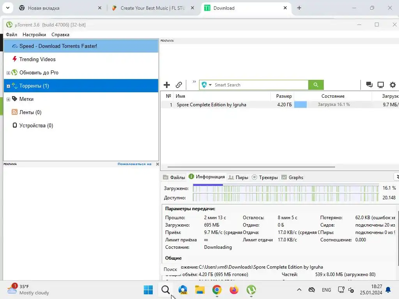Click the Доступно availability bar
399x299 pixels.
[286, 197]
